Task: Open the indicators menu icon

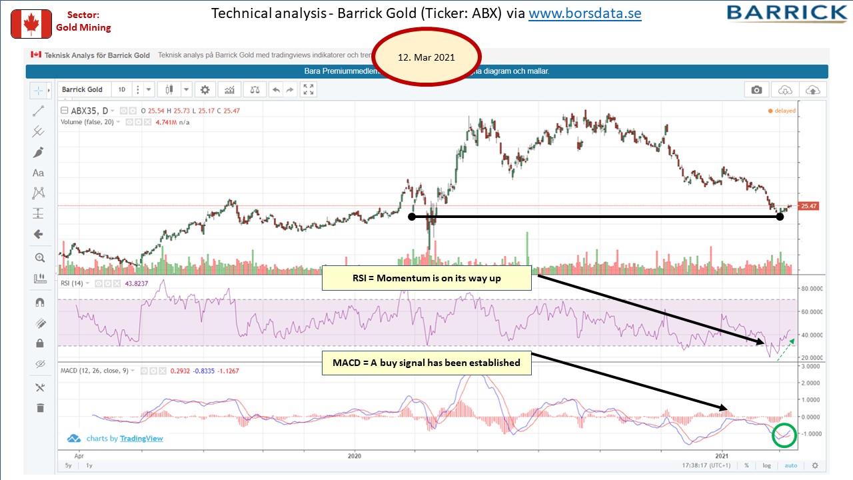Action: 229,89
